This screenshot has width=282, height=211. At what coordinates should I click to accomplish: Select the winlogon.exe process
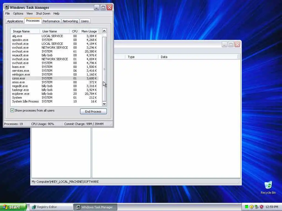55,74
